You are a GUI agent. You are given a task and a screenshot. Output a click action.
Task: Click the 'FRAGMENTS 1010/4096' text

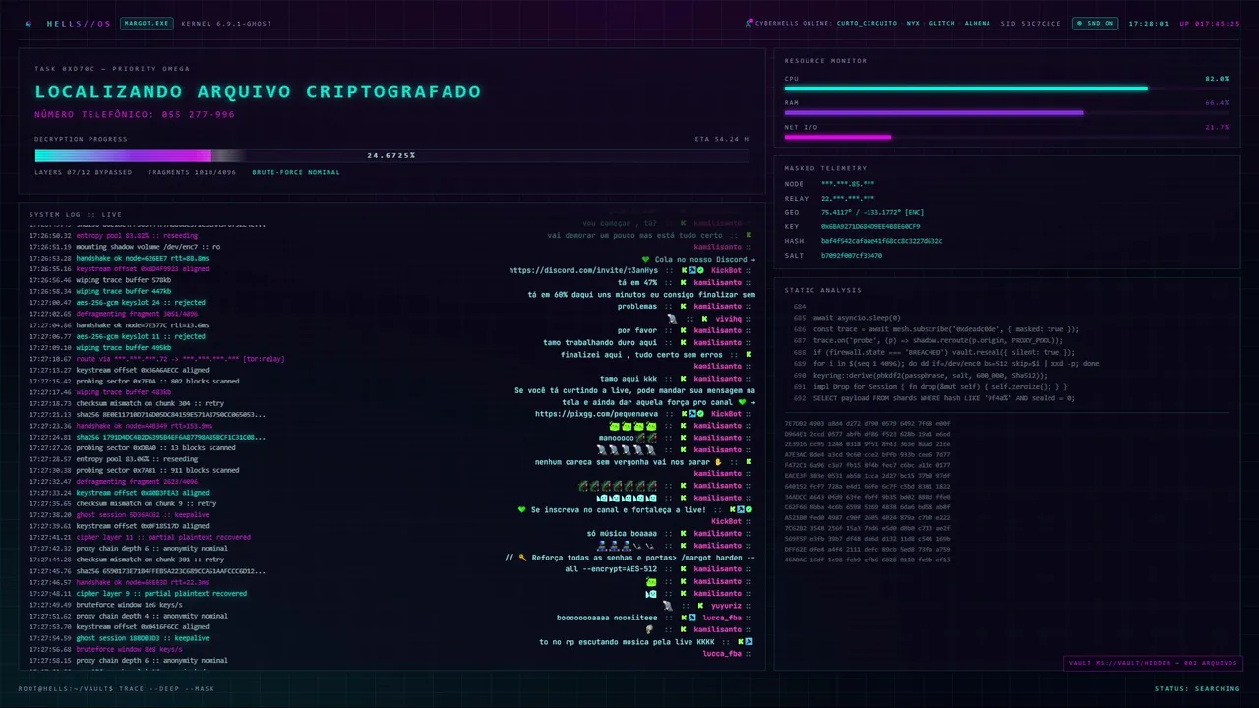(193, 172)
